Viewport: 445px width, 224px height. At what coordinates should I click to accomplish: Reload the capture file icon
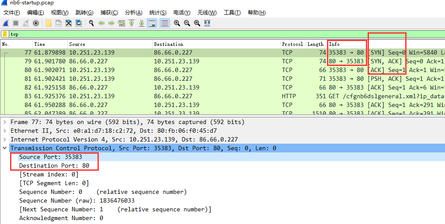79,23
